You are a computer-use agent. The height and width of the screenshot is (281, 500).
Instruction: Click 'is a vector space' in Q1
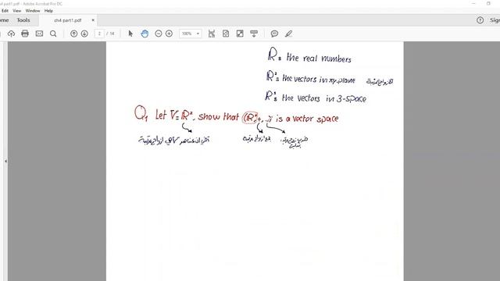click(307, 119)
